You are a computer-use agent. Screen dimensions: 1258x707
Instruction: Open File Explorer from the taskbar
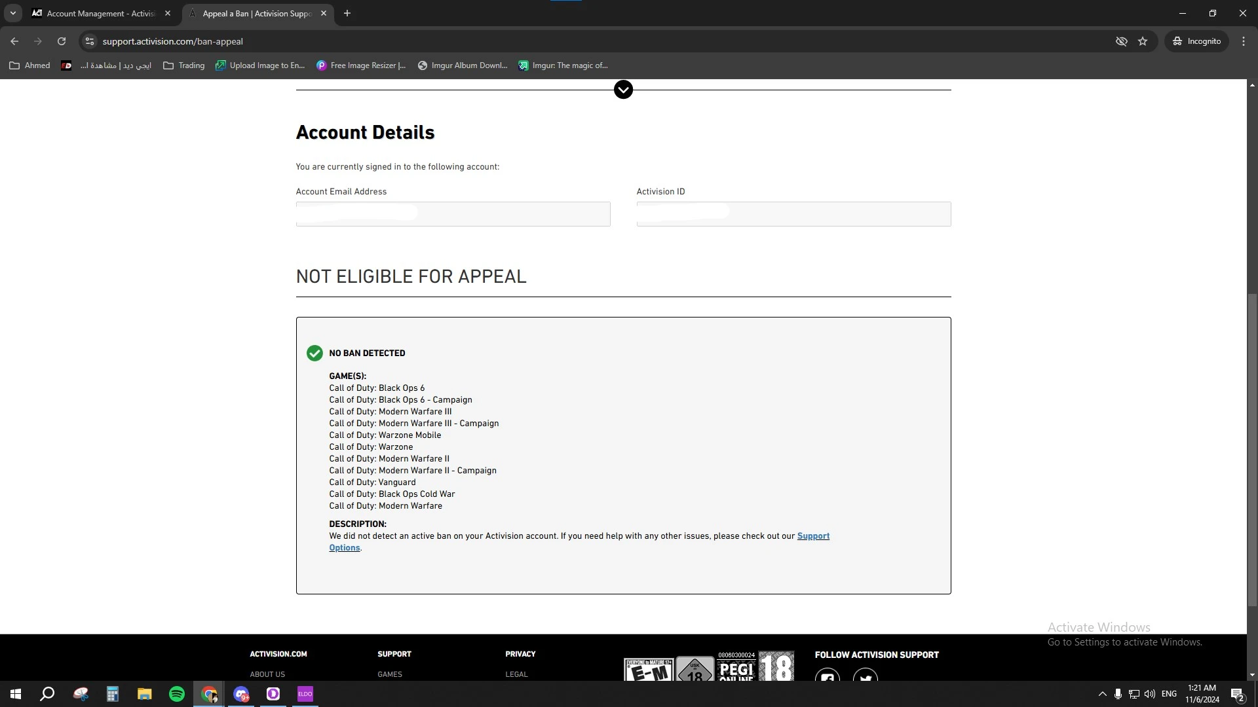tap(145, 694)
